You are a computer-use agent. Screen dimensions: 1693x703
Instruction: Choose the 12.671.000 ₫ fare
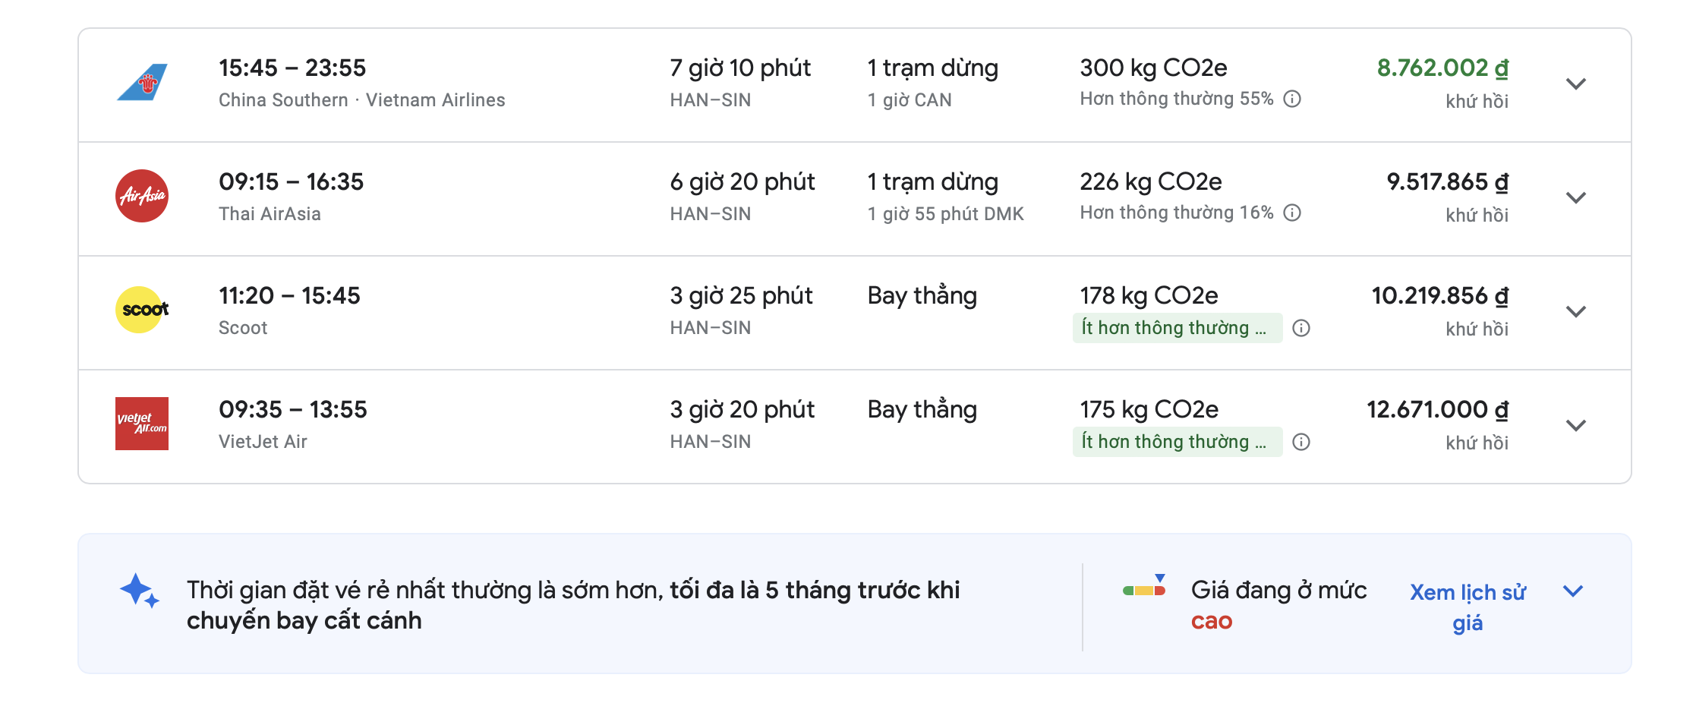1437,410
